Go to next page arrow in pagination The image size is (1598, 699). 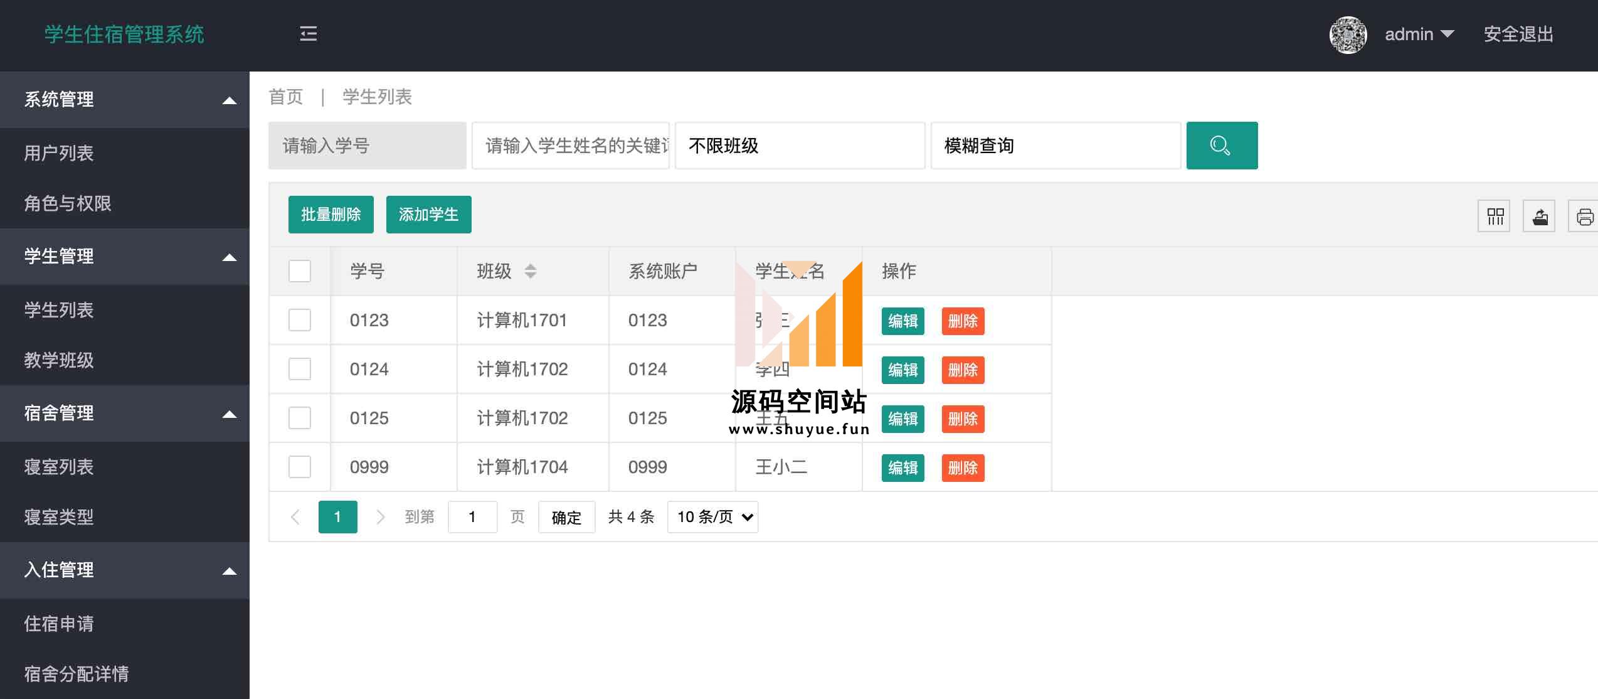[x=380, y=517]
